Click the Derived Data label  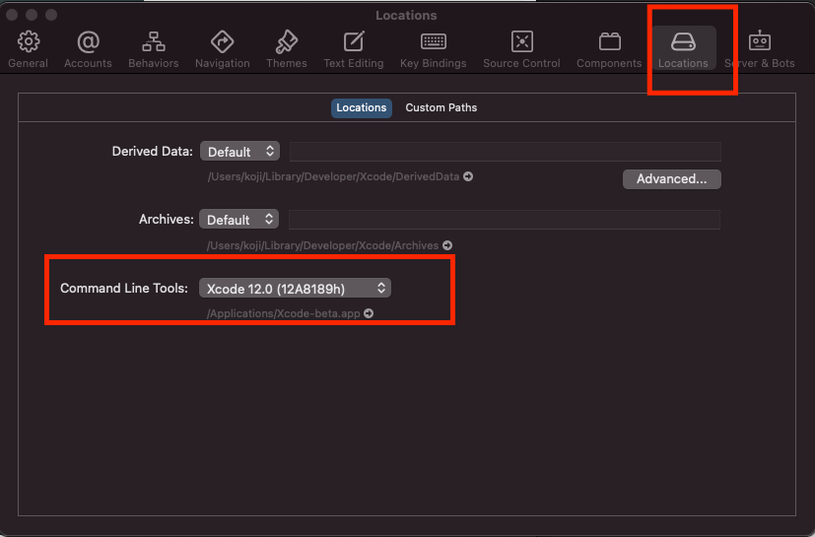(x=153, y=152)
